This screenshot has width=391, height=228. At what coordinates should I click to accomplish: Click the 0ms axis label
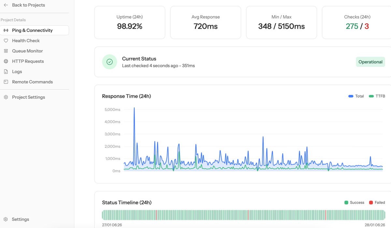point(116,171)
